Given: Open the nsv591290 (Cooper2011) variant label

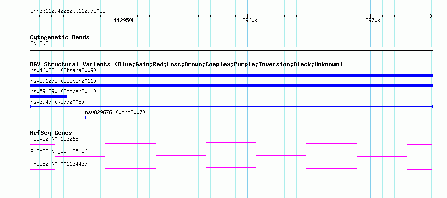Looking at the screenshot, I should coord(63,91).
